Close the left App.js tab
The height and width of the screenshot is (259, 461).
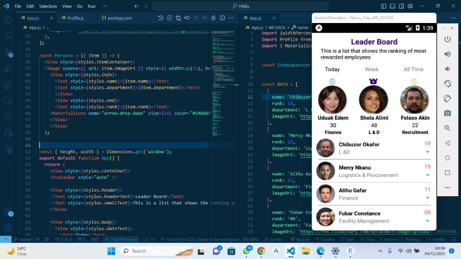click(x=52, y=18)
